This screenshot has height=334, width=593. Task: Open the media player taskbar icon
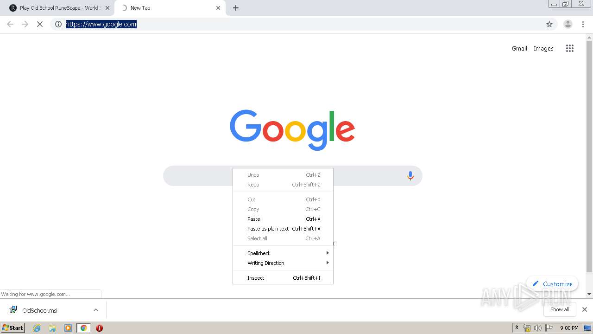pyautogui.click(x=68, y=328)
